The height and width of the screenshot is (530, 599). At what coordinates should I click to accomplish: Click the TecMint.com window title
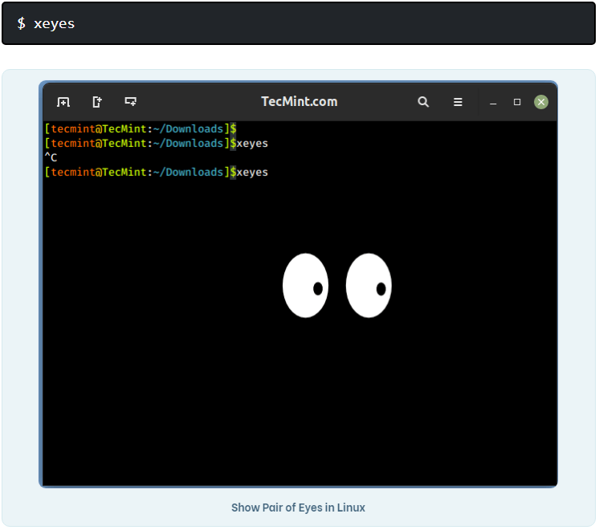pos(299,102)
